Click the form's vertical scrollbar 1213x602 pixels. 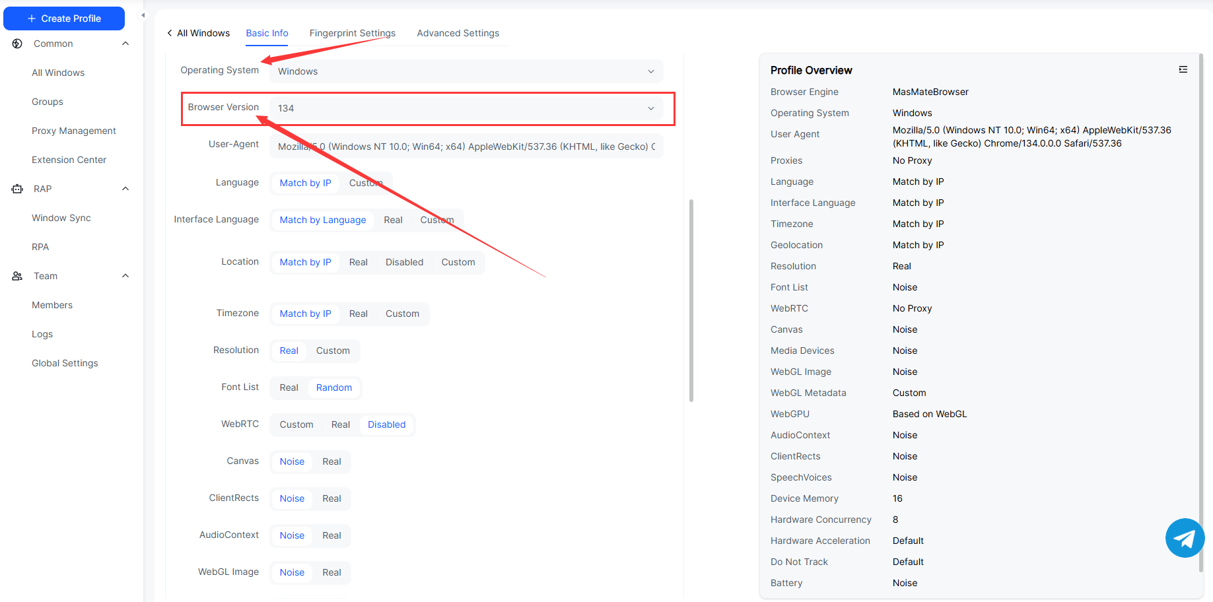tap(691, 300)
